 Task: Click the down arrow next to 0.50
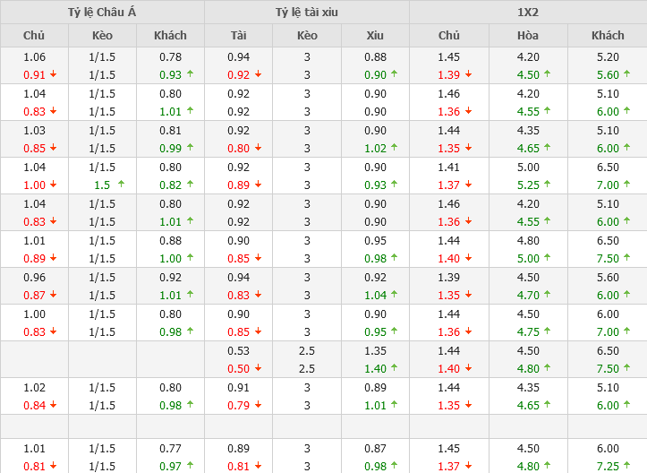coord(258,369)
